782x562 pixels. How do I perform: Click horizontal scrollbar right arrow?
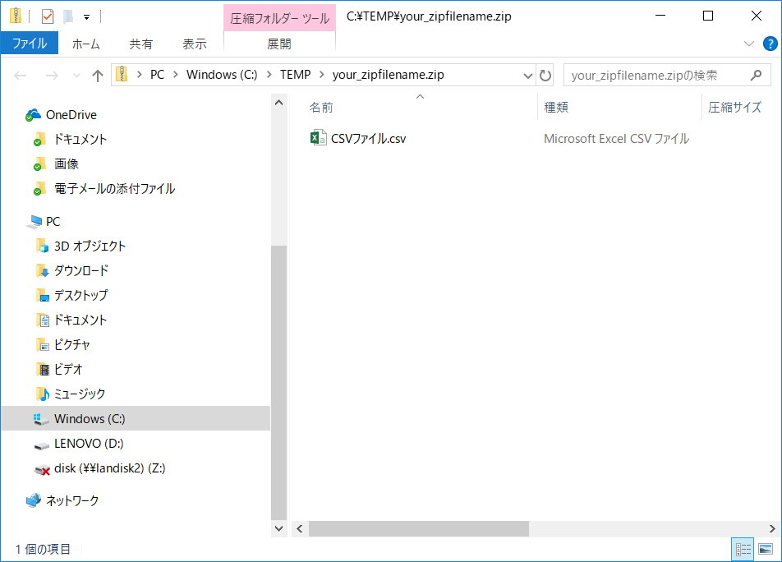pyautogui.click(x=771, y=528)
